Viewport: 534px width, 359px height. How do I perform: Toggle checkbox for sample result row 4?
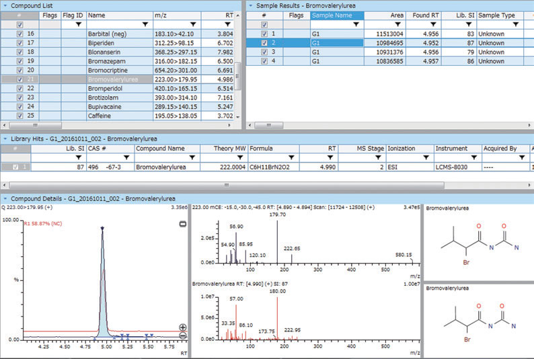point(264,61)
